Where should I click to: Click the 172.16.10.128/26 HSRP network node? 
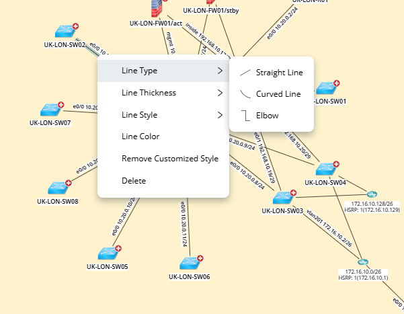point(368,194)
